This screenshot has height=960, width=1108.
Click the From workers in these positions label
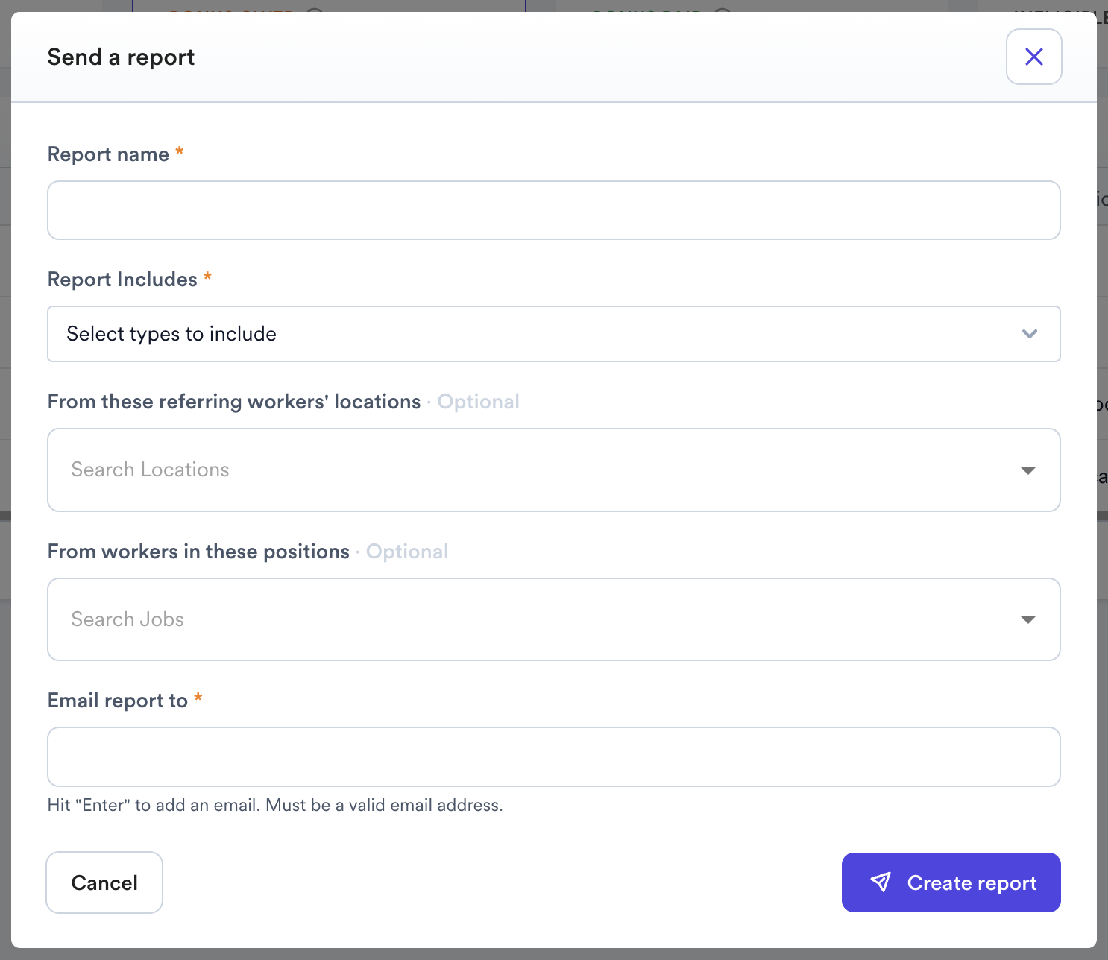198,552
